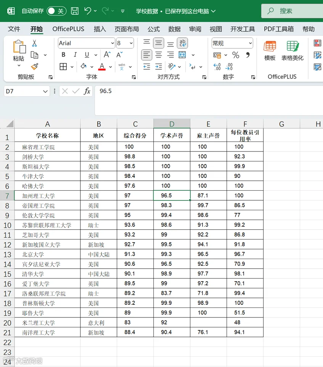Switch to the 数据 tab
Image resolution: width=323 pixels, height=367 pixels.
tap(174, 29)
